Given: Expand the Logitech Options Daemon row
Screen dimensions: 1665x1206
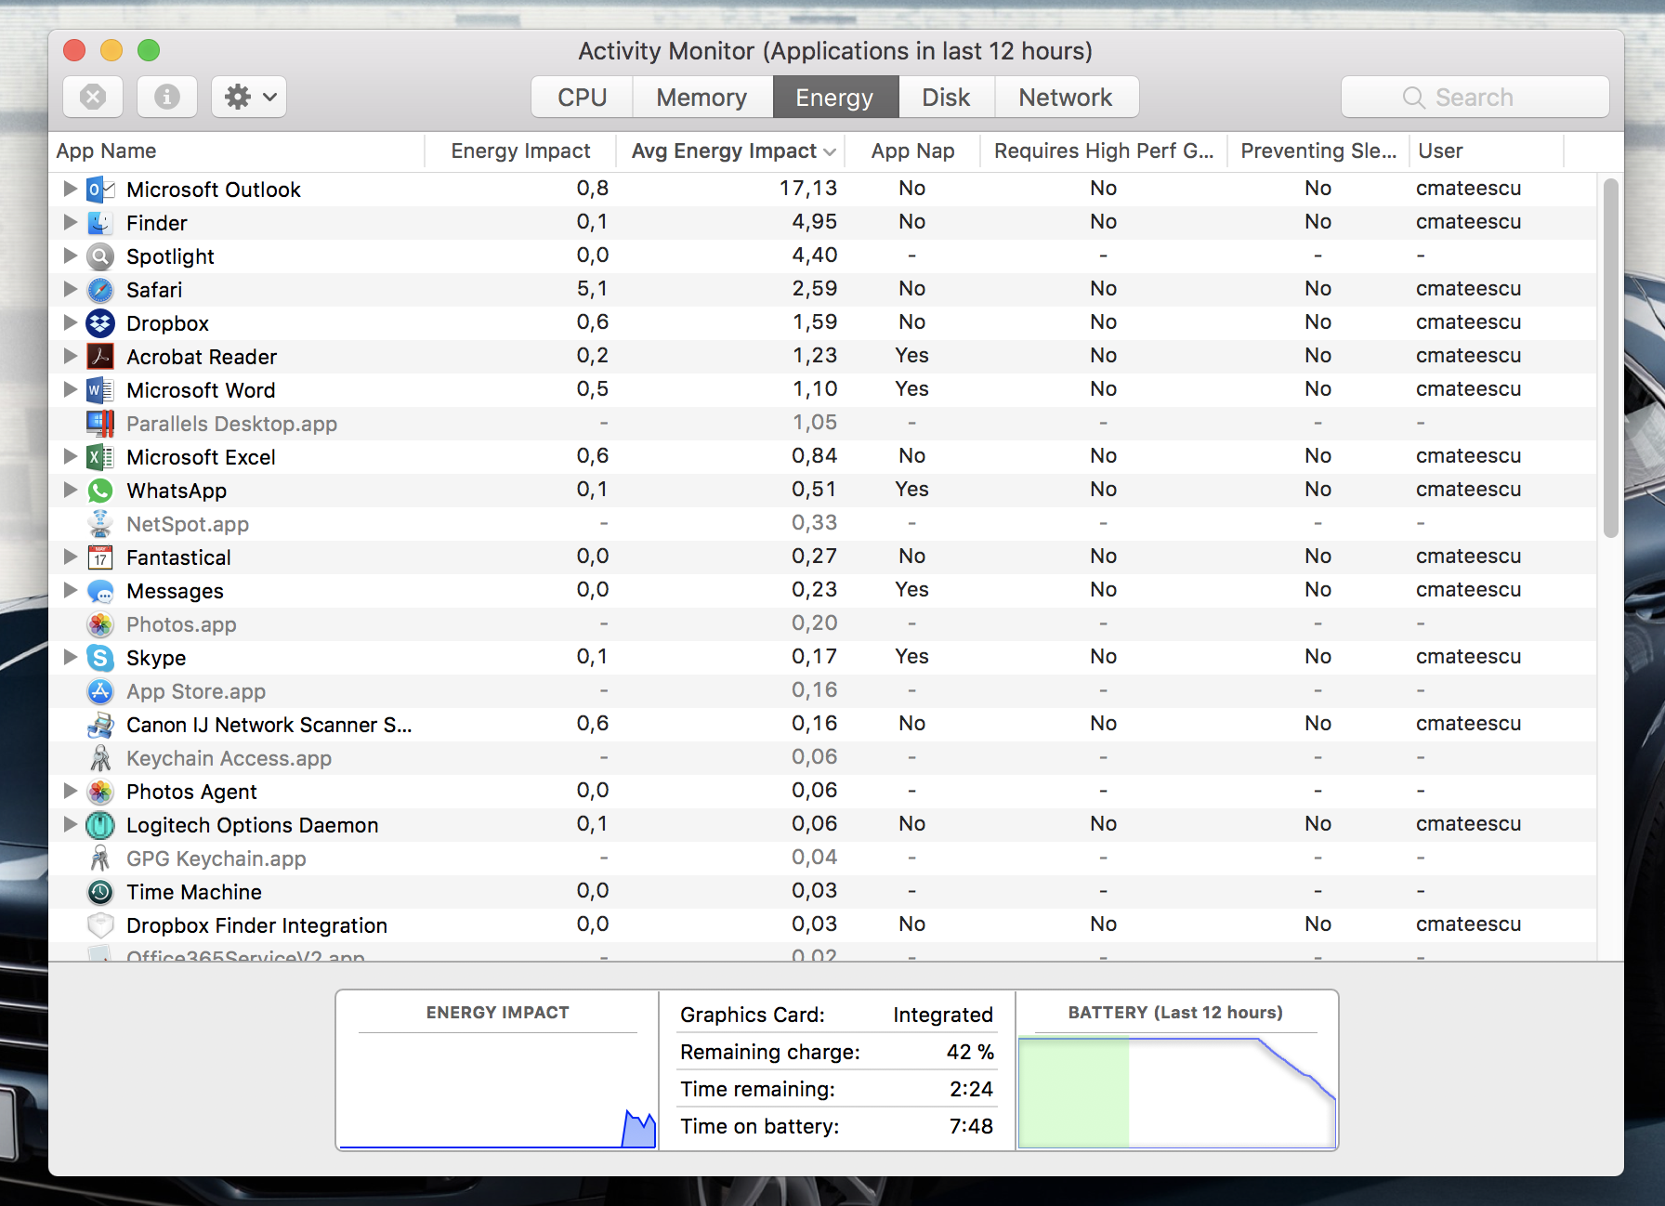Looking at the screenshot, I should [x=70, y=824].
